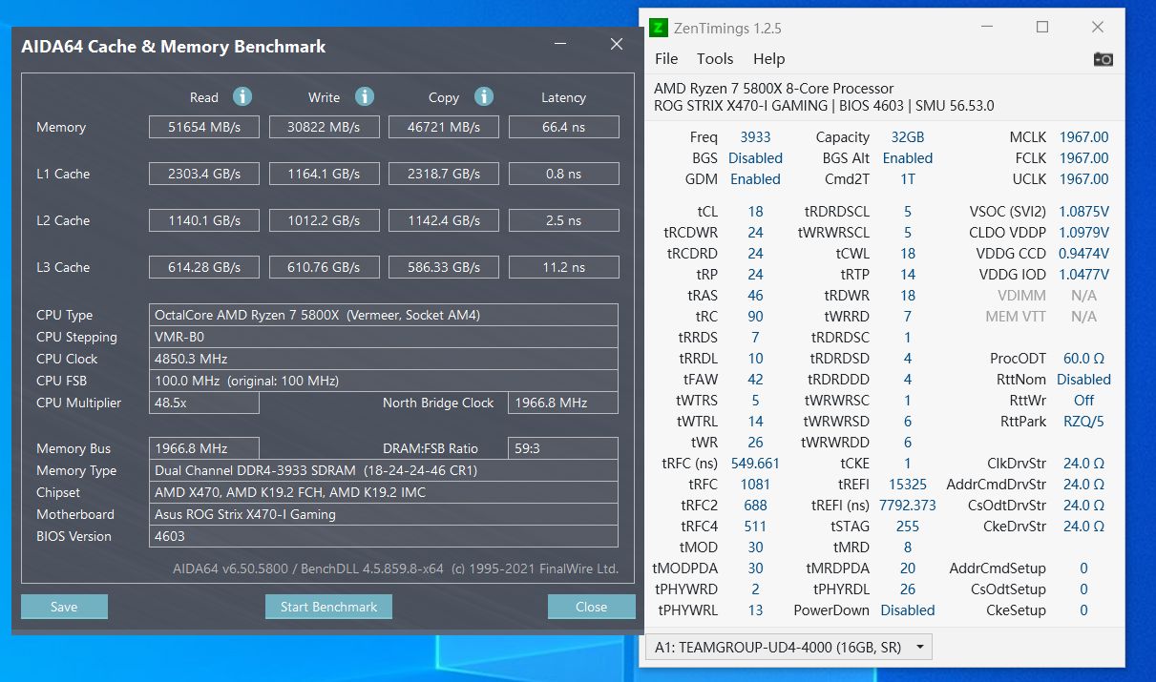
Task: Select the Memory Latency result field
Action: click(x=563, y=126)
